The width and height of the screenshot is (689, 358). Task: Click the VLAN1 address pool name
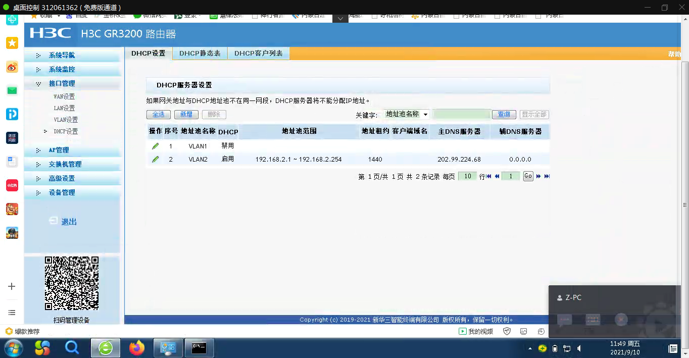click(x=198, y=146)
